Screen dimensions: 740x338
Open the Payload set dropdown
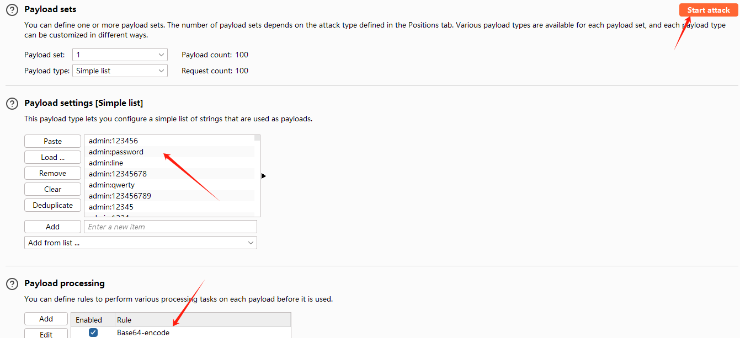click(x=120, y=55)
